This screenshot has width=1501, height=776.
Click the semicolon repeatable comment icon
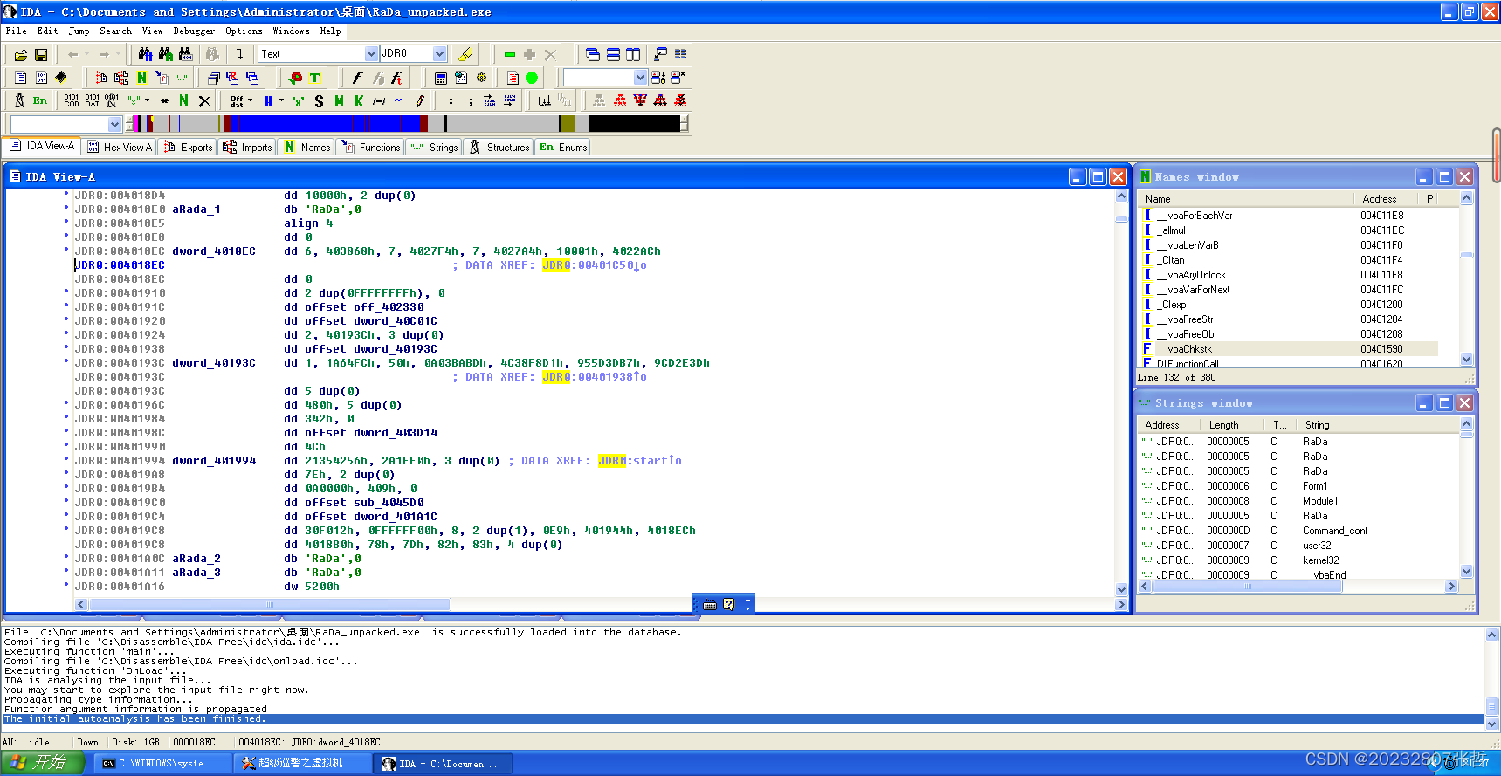coord(471,101)
